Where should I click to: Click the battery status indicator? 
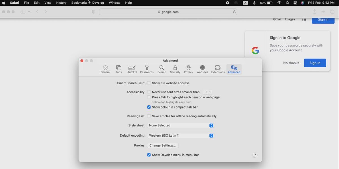pos(266,3)
